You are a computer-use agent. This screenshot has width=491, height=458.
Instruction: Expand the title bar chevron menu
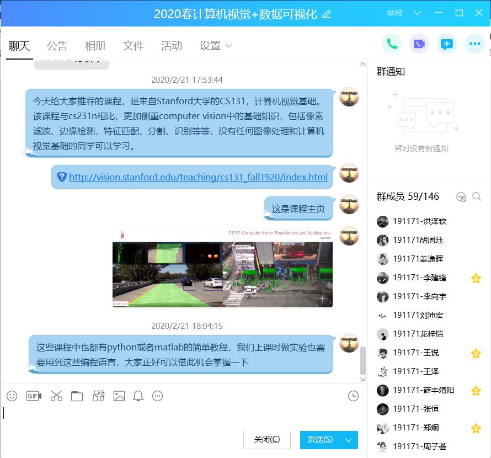tap(417, 13)
